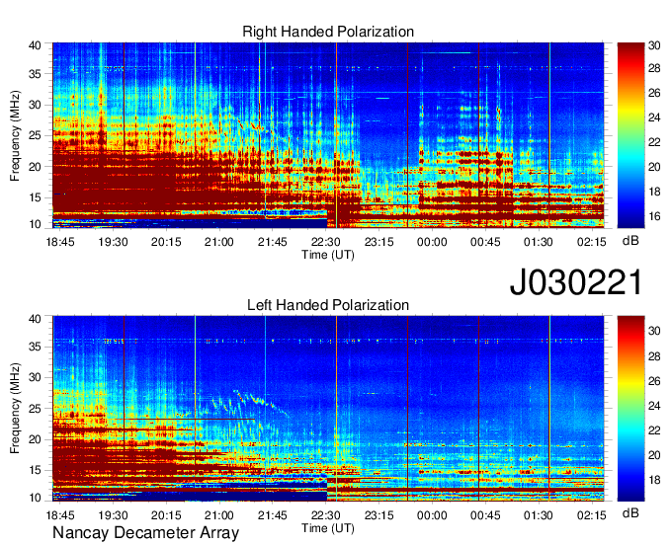Screen dimensions: 672x545
Task: Click the 19:30 time tick on the Left Handed plot
Action: [x=113, y=515]
